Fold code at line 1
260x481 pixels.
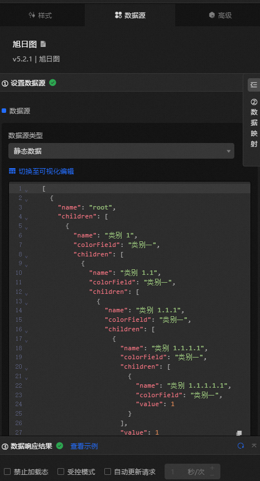pyautogui.click(x=26, y=191)
